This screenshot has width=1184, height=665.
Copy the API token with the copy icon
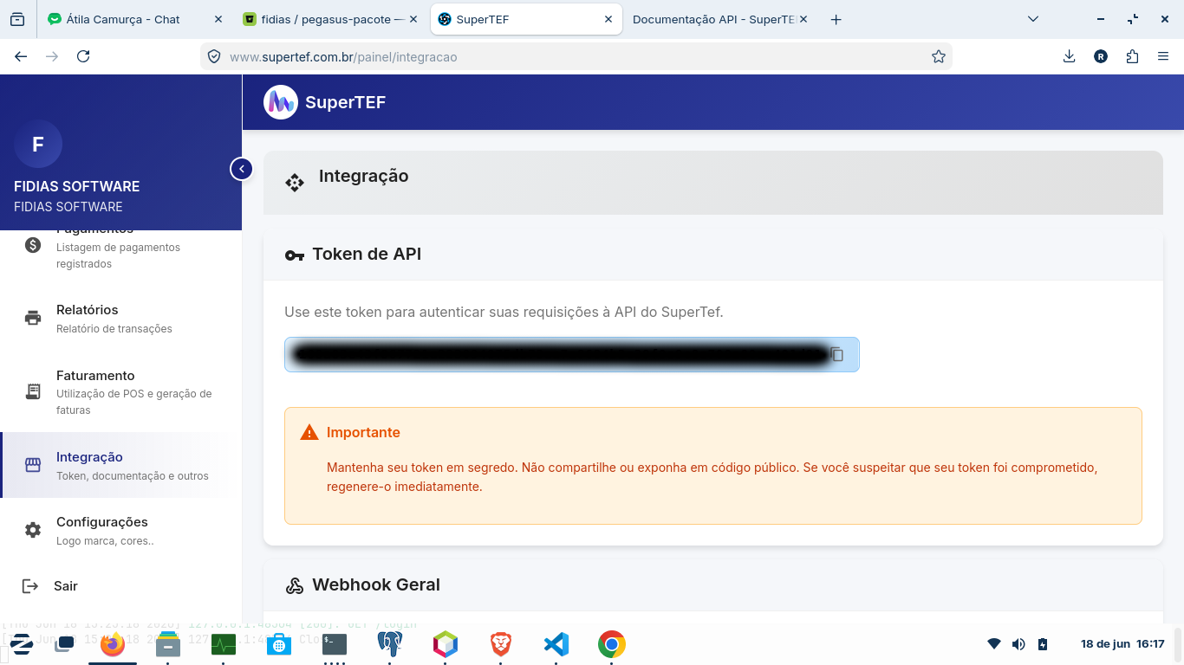pos(837,354)
